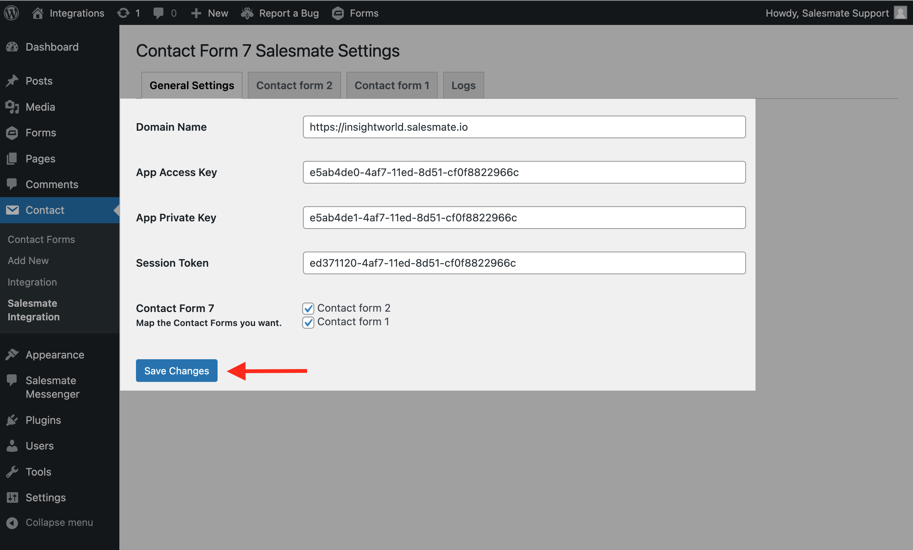
Task: Click the App Access Key field
Action: click(524, 172)
